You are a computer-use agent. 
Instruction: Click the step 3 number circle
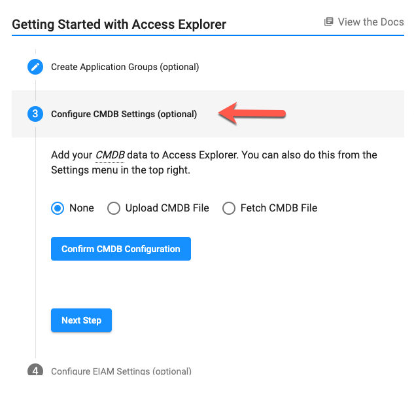pos(35,114)
